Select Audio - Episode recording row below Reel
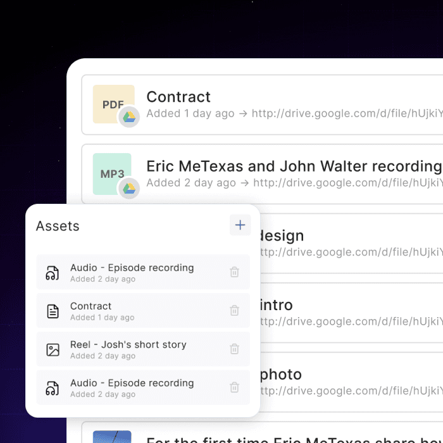This screenshot has width=443, height=443. tap(143, 387)
